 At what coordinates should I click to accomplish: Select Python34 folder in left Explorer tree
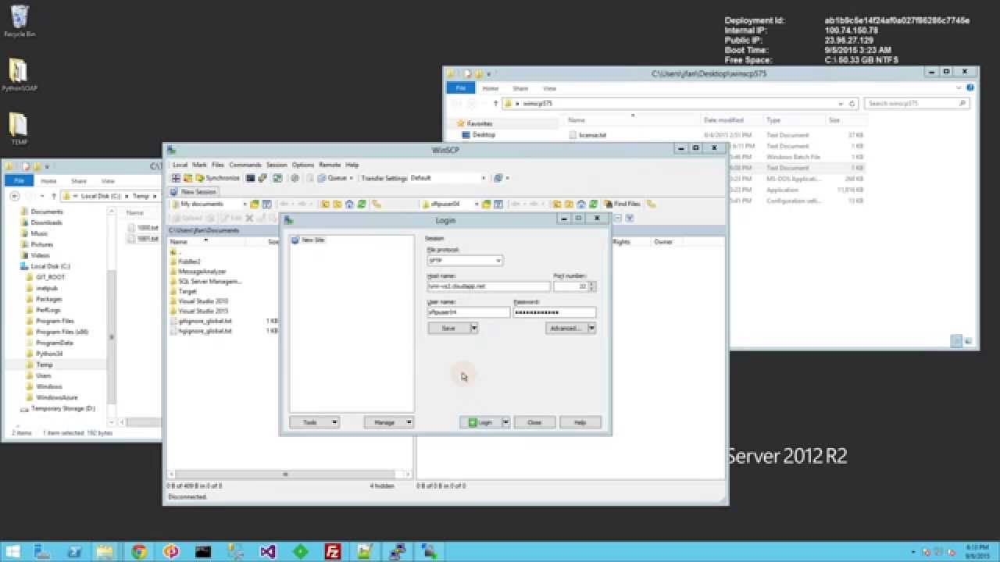pos(48,354)
